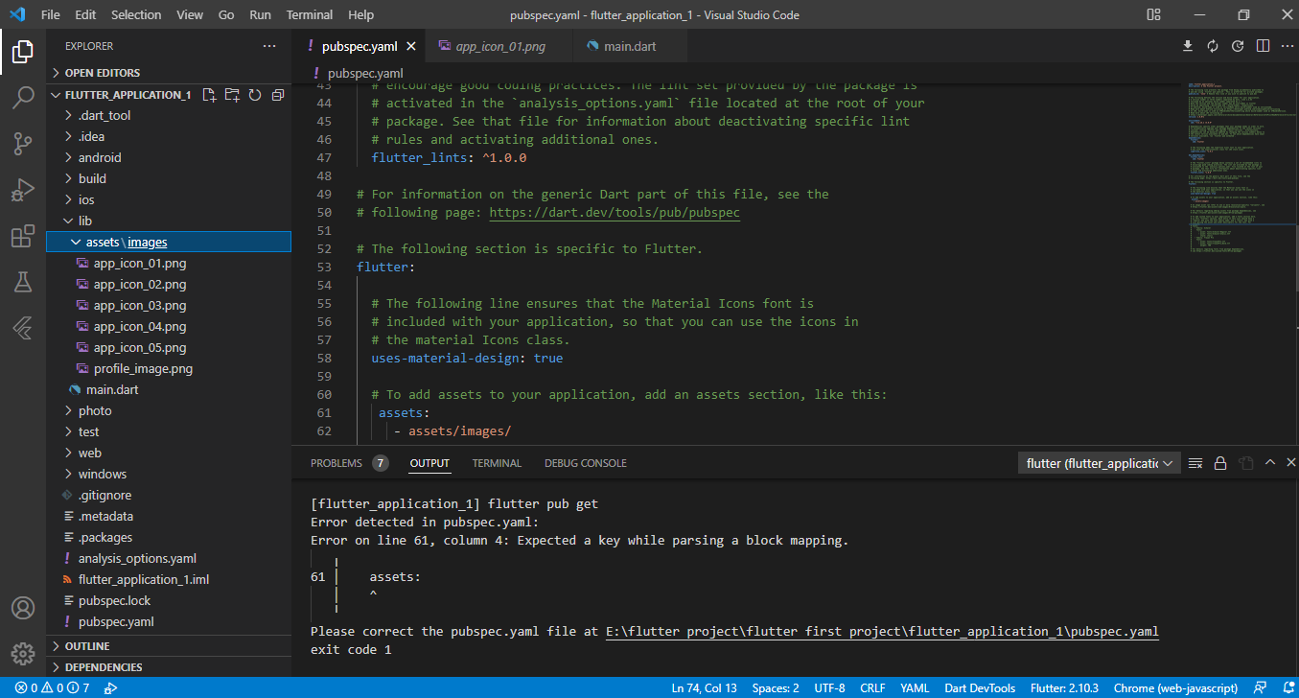The width and height of the screenshot is (1299, 698).
Task: Open the debug launch icon in status bar
Action: point(110,687)
